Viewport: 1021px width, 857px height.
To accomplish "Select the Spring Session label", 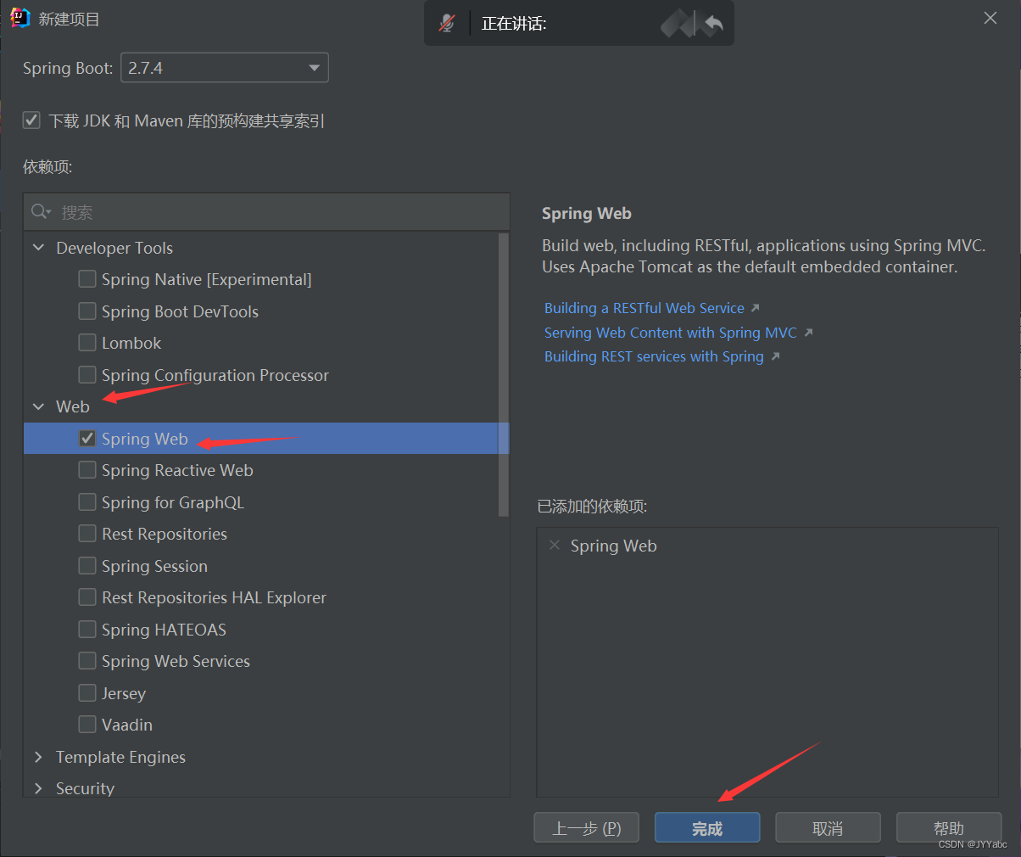I will click(x=154, y=566).
